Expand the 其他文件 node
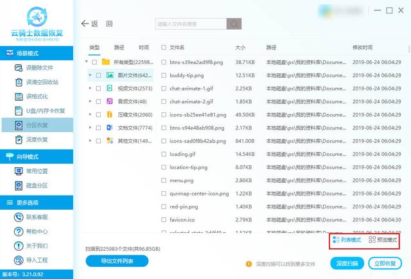 (90, 140)
